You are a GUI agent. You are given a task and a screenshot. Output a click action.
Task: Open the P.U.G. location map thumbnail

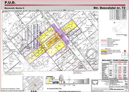click(x=33, y=83)
